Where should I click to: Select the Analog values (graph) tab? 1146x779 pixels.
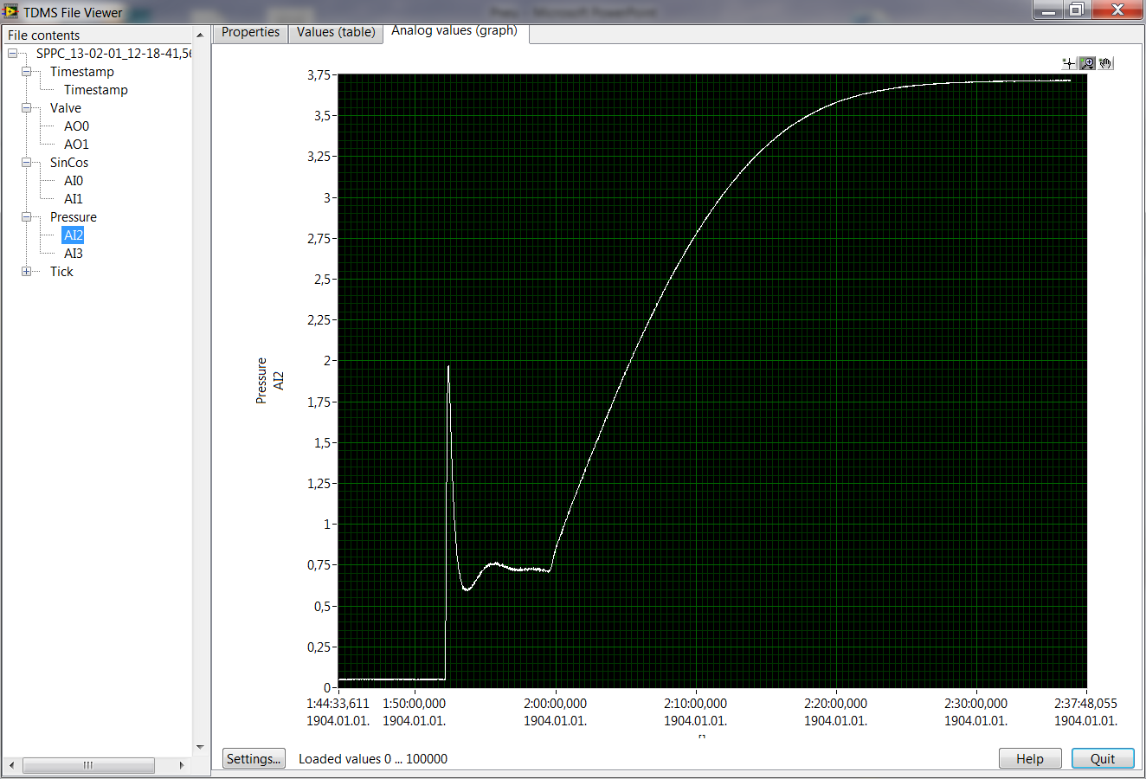pos(454,31)
